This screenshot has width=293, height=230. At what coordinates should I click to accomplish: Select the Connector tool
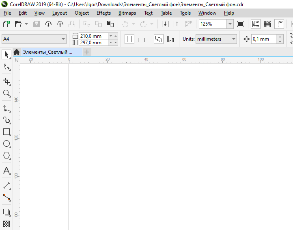pos(6,197)
